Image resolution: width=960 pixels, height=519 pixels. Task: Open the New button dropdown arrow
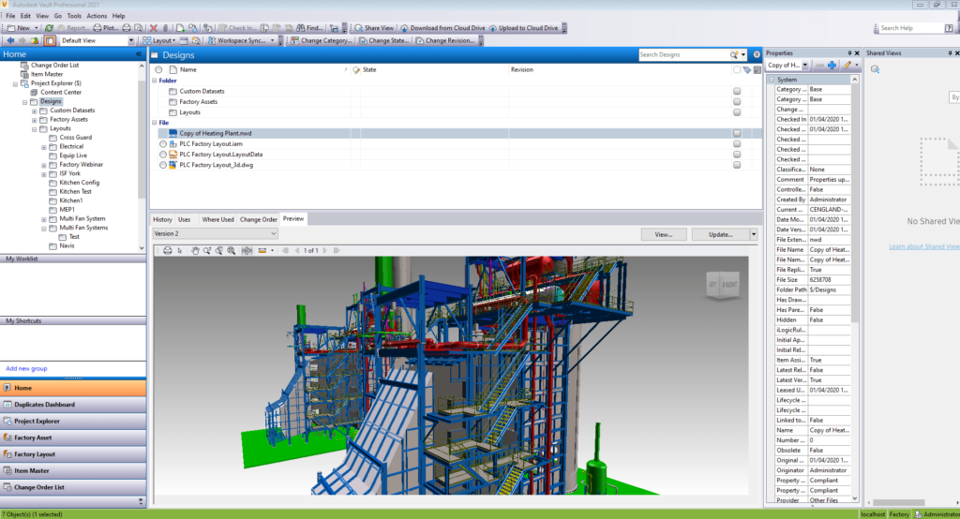pyautogui.click(x=37, y=28)
